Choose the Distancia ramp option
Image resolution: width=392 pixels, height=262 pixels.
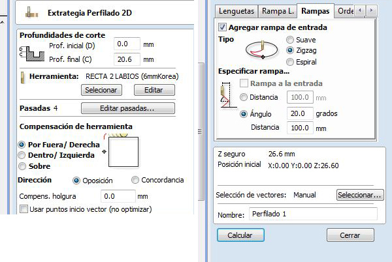point(244,97)
